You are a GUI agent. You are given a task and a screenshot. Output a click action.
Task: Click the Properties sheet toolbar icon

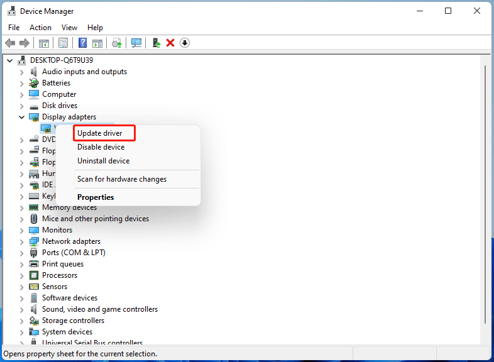(63, 43)
